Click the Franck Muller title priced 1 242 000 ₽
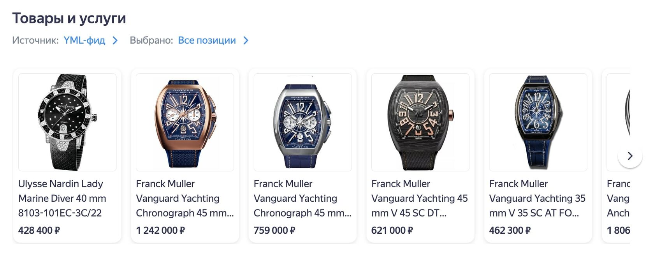 (185, 198)
